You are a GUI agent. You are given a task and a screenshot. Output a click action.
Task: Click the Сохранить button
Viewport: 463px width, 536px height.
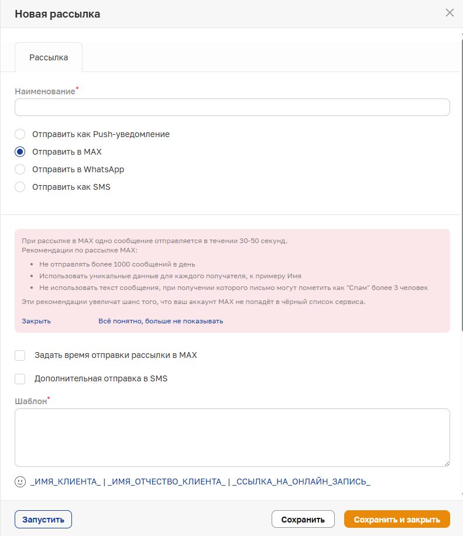303,519
